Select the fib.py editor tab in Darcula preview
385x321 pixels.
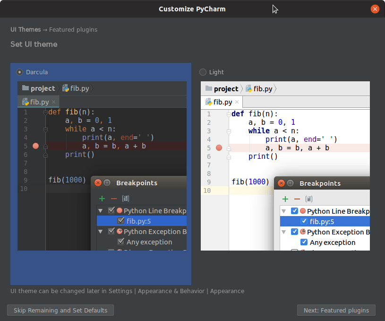pos(38,102)
